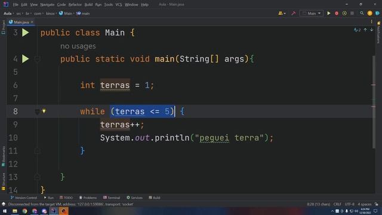This screenshot has height=215, width=382.
Task: Toggle the Bookmarks tool window
Action: pos(4,156)
